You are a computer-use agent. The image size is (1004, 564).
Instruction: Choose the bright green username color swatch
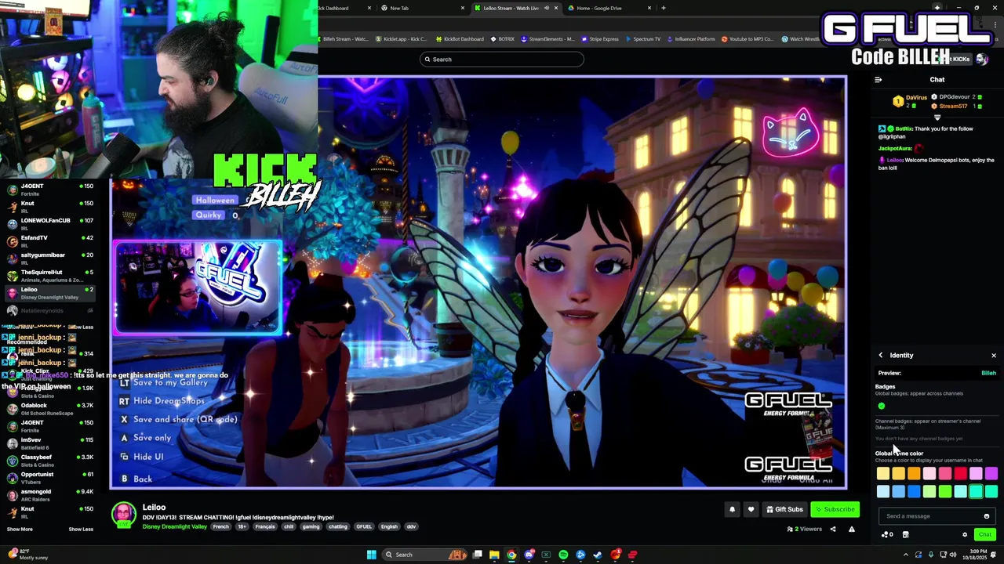(x=945, y=492)
